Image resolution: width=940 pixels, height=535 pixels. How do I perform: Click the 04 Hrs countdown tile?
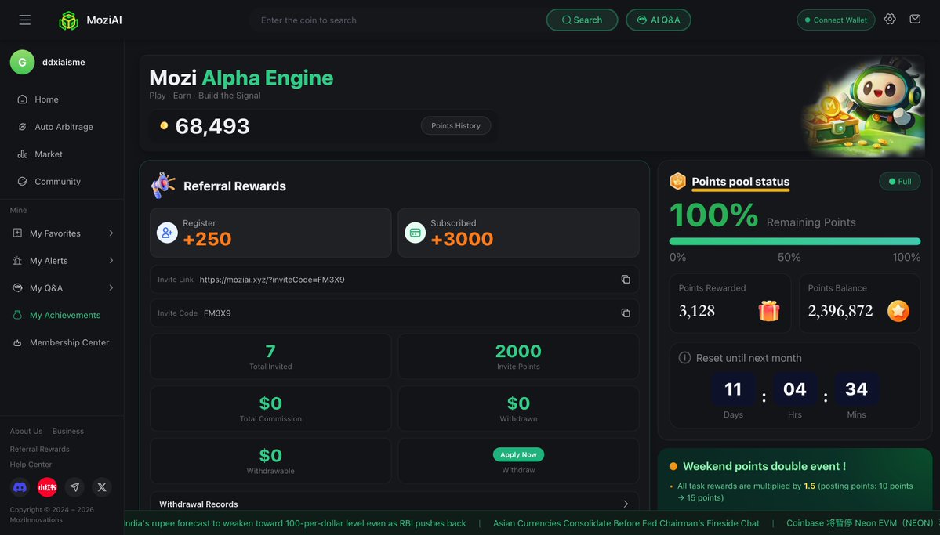(x=794, y=389)
